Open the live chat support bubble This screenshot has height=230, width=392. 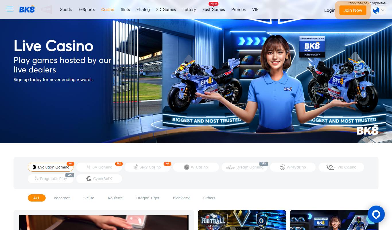click(x=376, y=214)
